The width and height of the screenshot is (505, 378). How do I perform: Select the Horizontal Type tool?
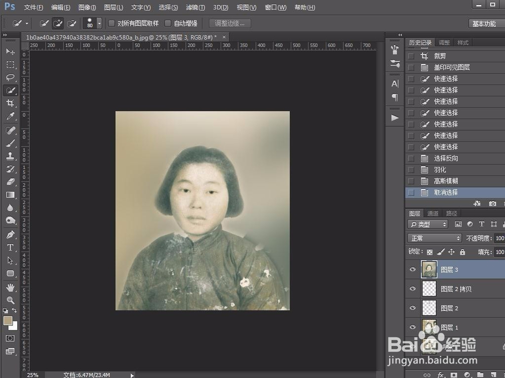10,248
